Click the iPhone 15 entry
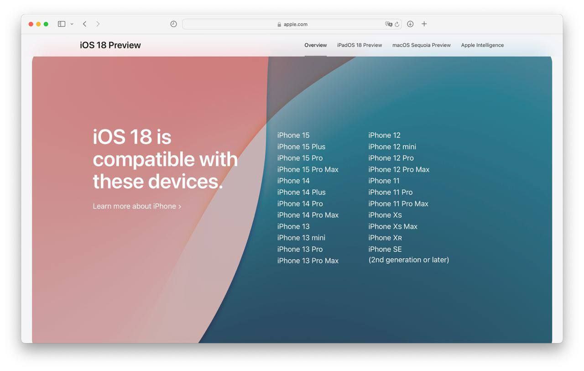 click(293, 135)
